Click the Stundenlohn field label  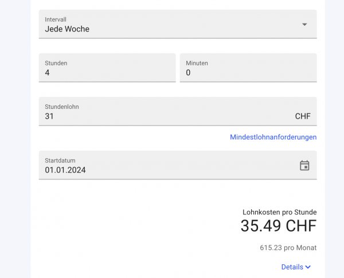point(62,107)
